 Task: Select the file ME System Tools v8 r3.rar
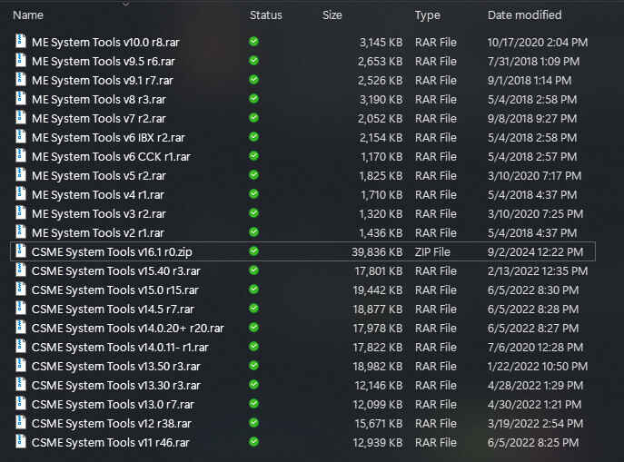point(99,100)
